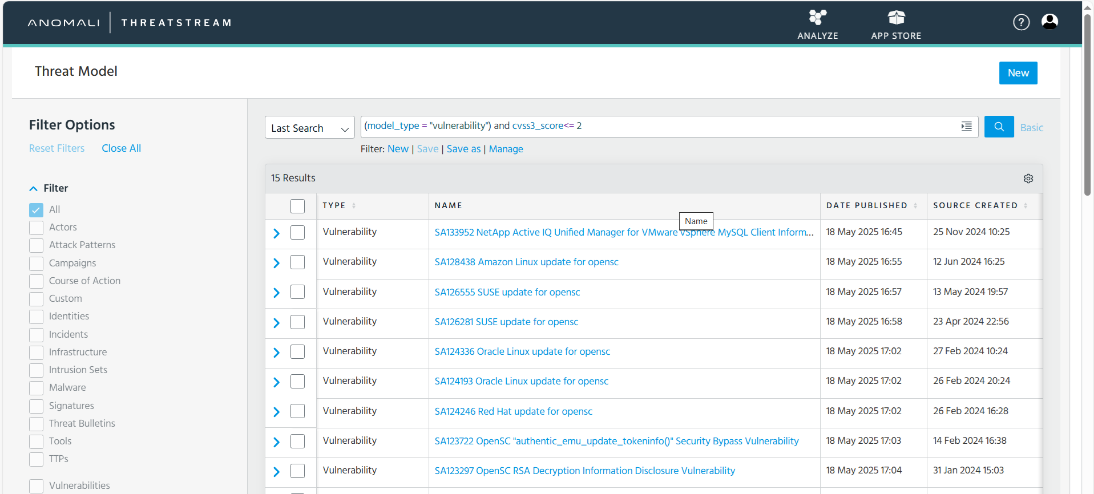Enable the Malware filter checkbox
The width and height of the screenshot is (1094, 494).
[x=36, y=388]
